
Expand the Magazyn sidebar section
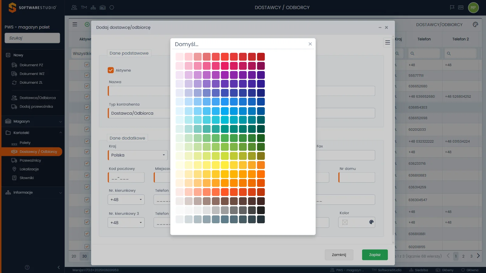[33, 121]
